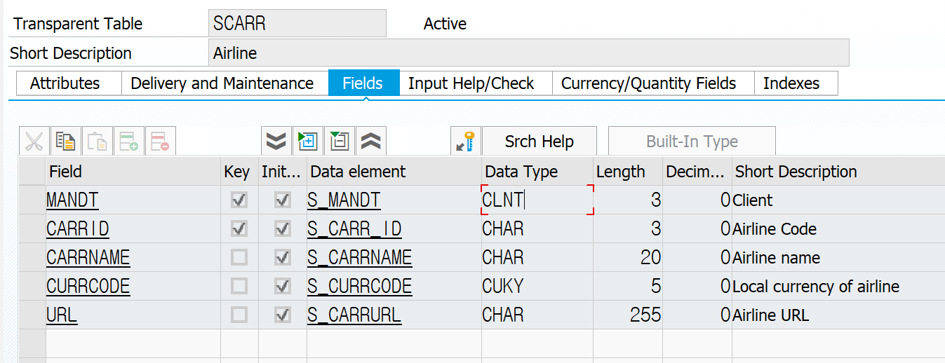Click the Insert Row icon
Screen dimensions: 945x363
point(129,142)
